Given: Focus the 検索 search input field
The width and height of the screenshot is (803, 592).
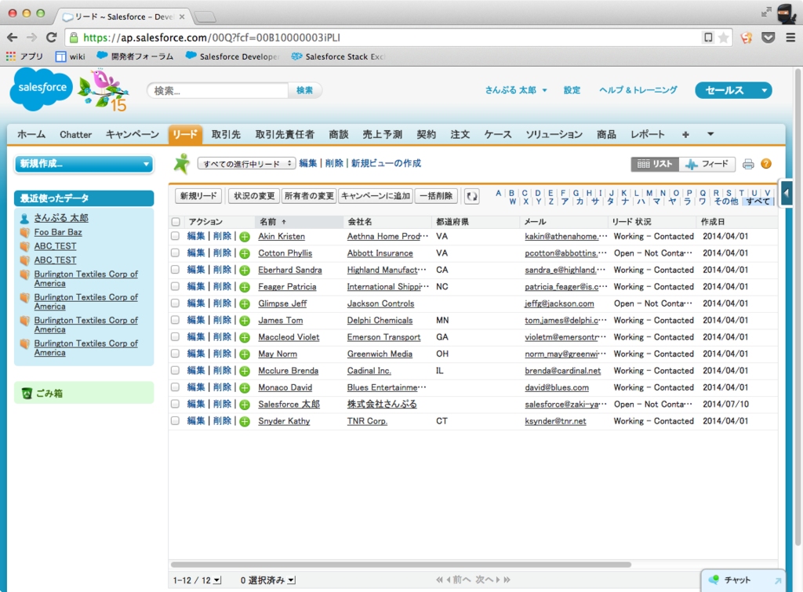Looking at the screenshot, I should pyautogui.click(x=218, y=91).
